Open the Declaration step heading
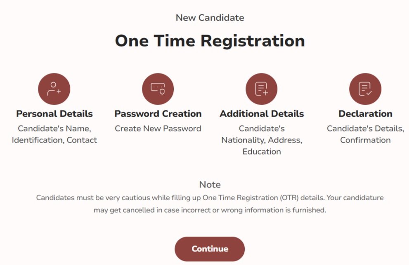The width and height of the screenshot is (409, 265). click(365, 114)
